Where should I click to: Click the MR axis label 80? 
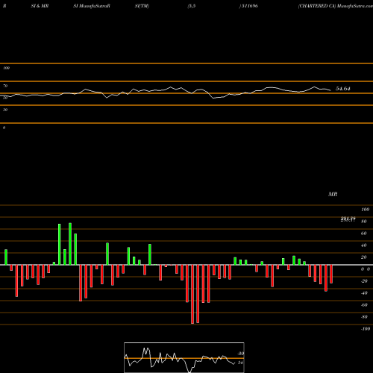tap(364, 222)
